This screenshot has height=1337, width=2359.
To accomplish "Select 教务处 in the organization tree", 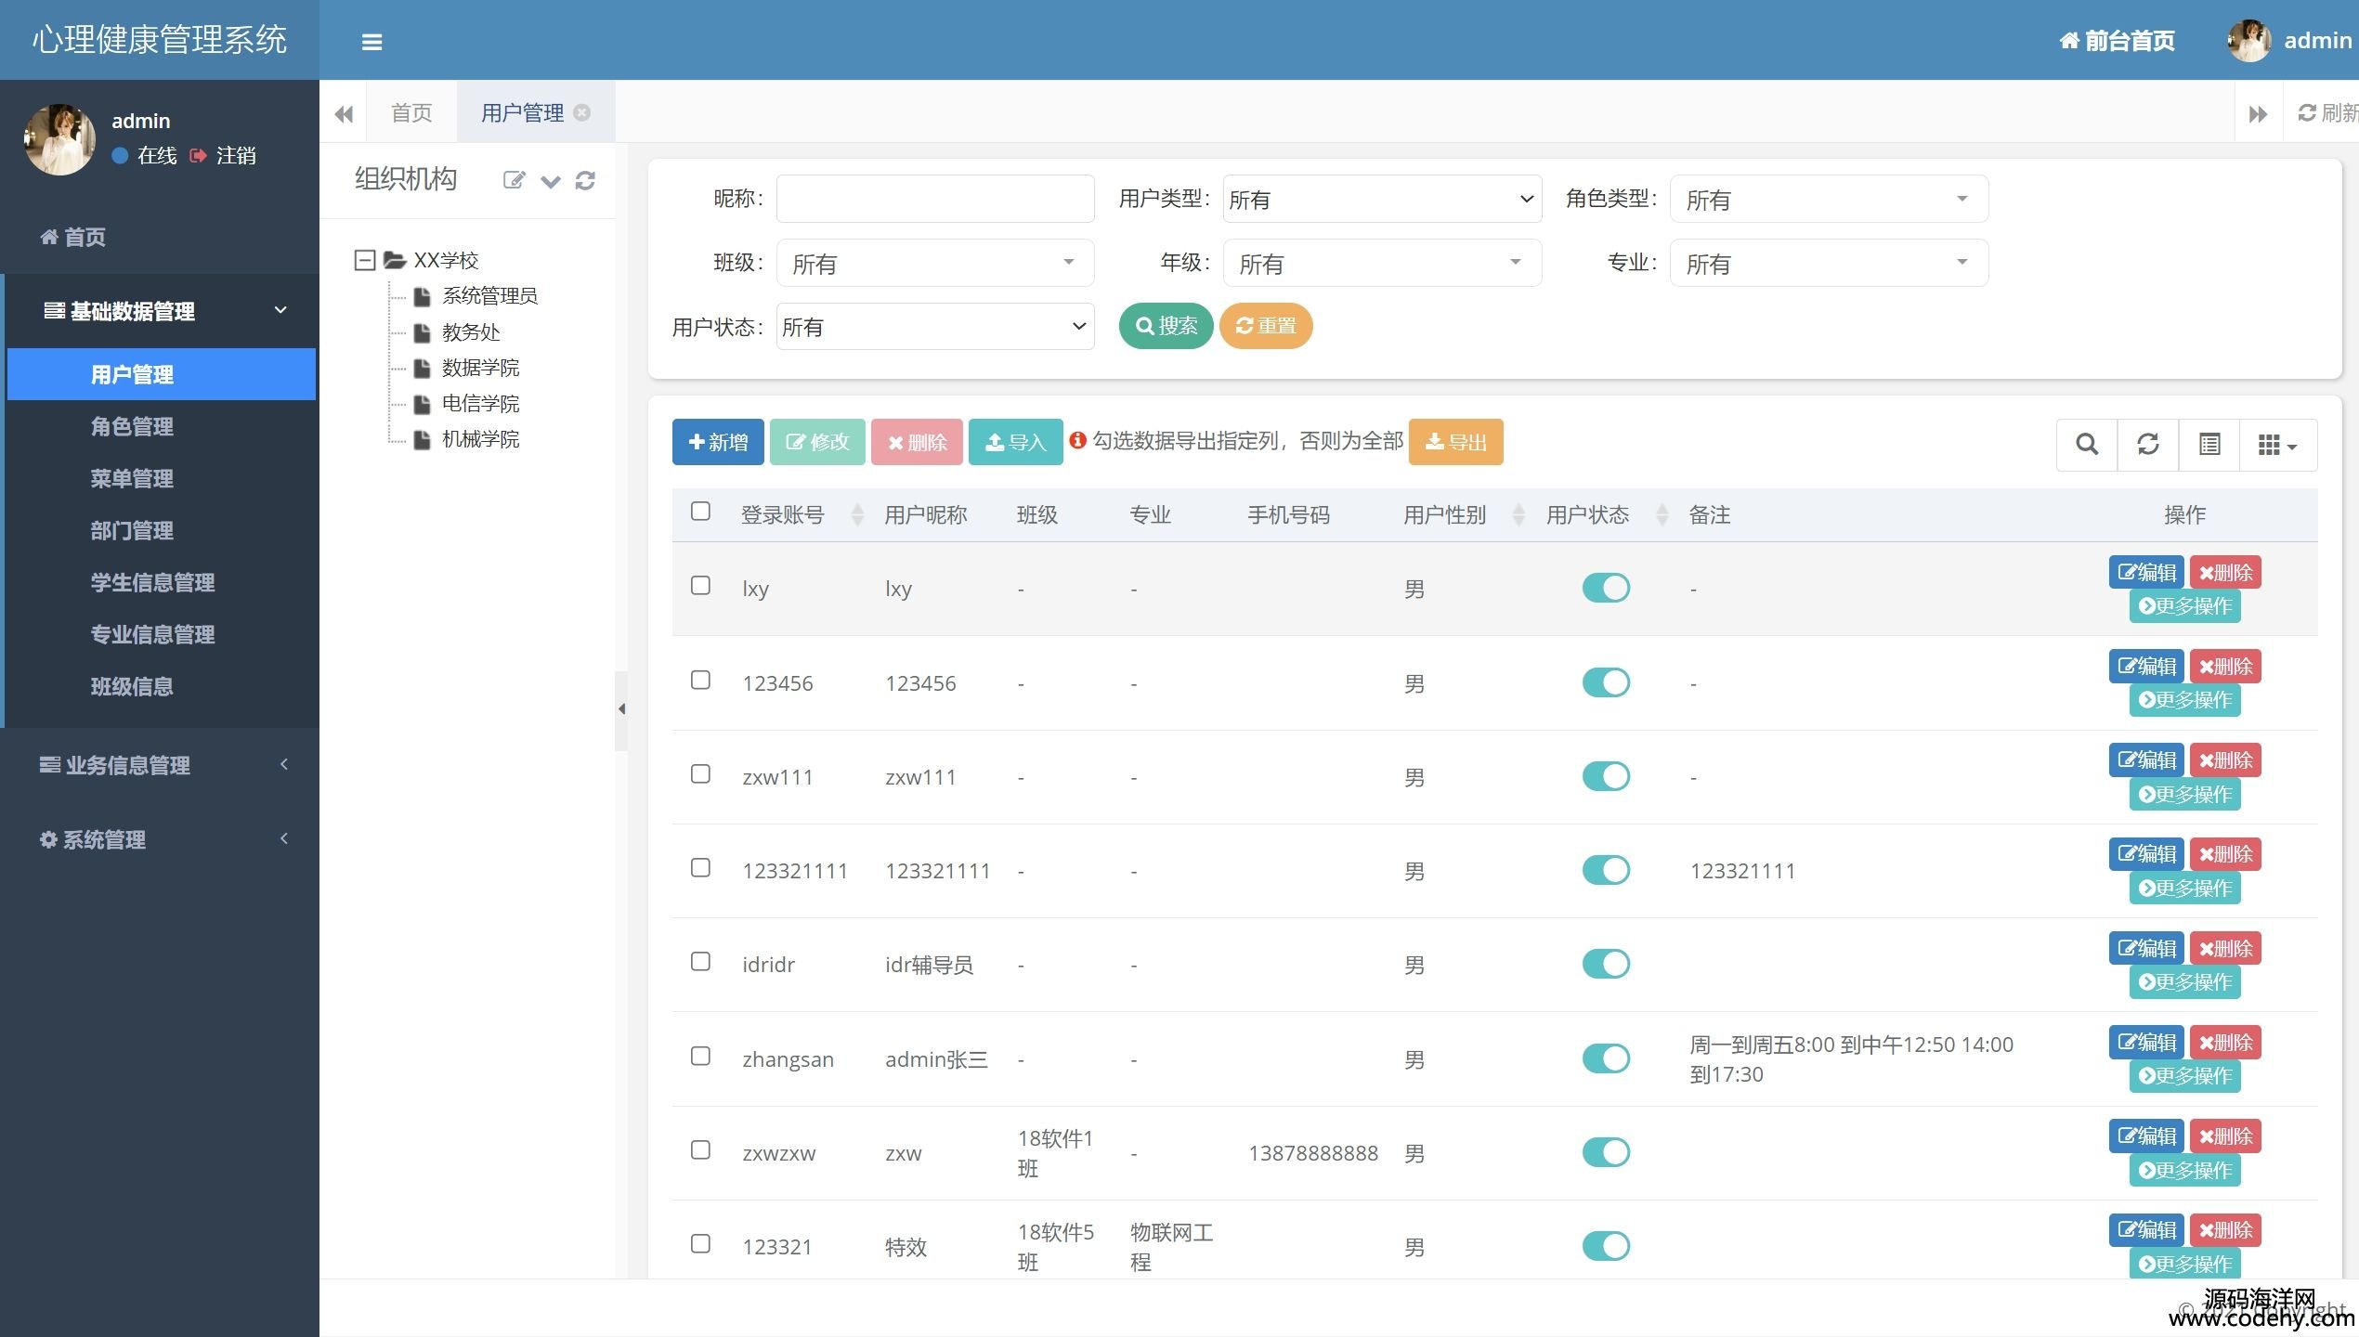I will click(471, 332).
